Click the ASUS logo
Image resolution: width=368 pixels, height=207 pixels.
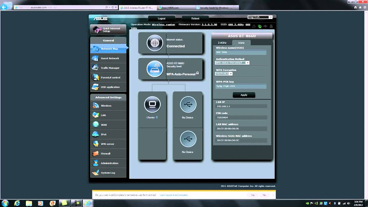[100, 18]
